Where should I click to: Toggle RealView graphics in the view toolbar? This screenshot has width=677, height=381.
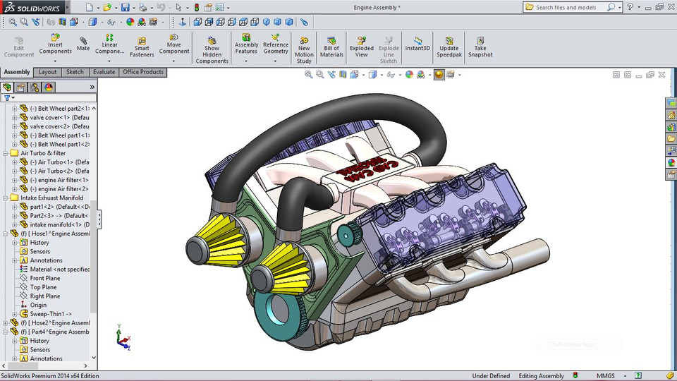(x=439, y=75)
